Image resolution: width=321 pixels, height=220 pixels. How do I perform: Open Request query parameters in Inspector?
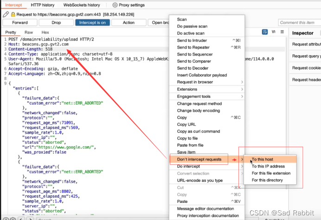pyautogui.click(x=306, y=56)
